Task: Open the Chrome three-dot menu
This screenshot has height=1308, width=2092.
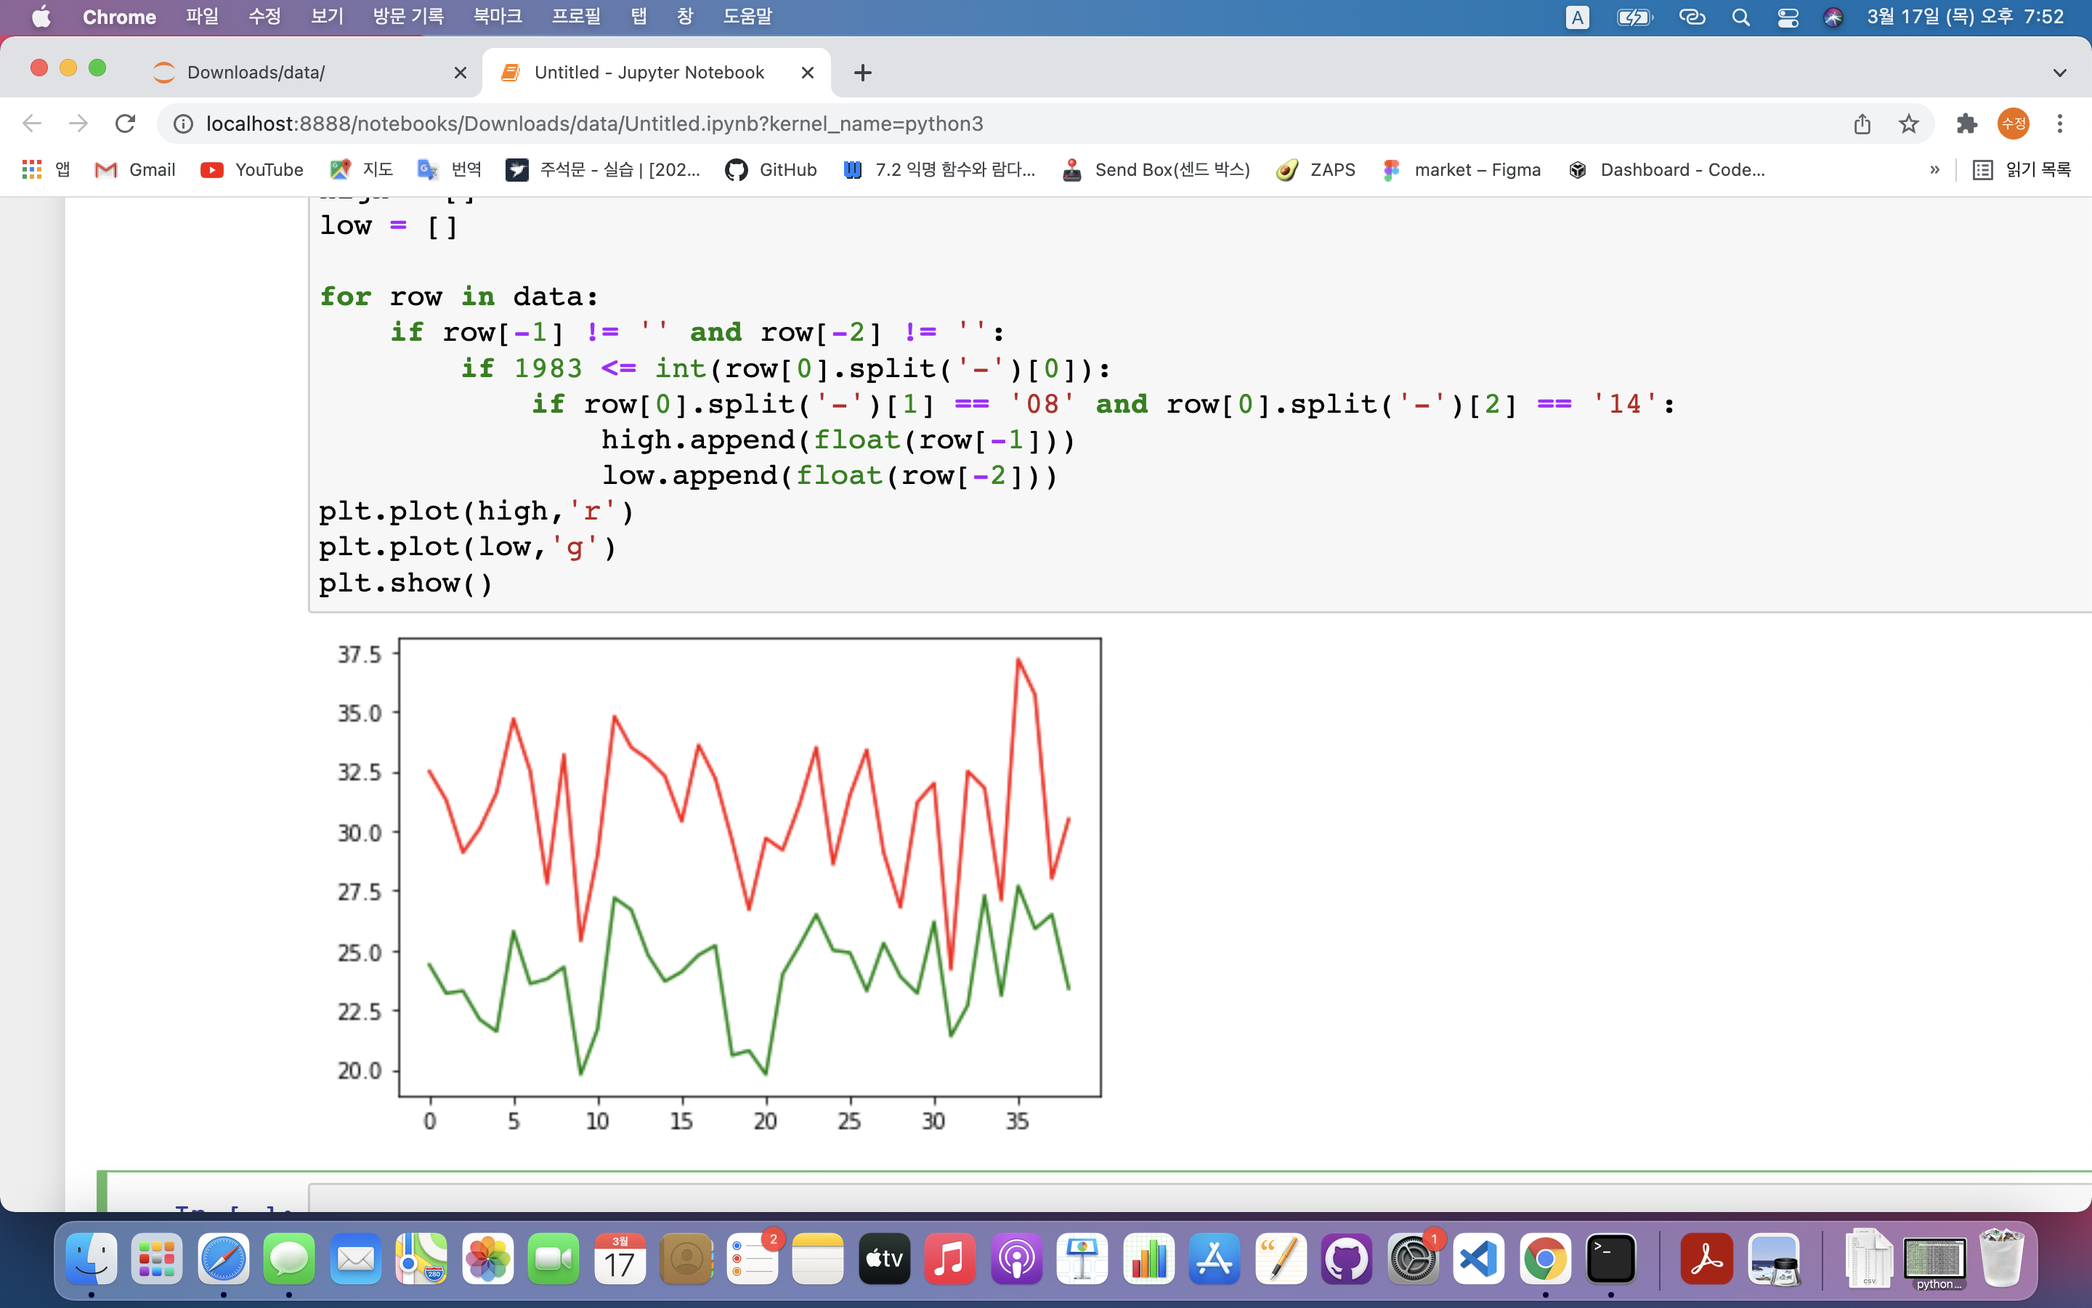Action: click(2060, 124)
